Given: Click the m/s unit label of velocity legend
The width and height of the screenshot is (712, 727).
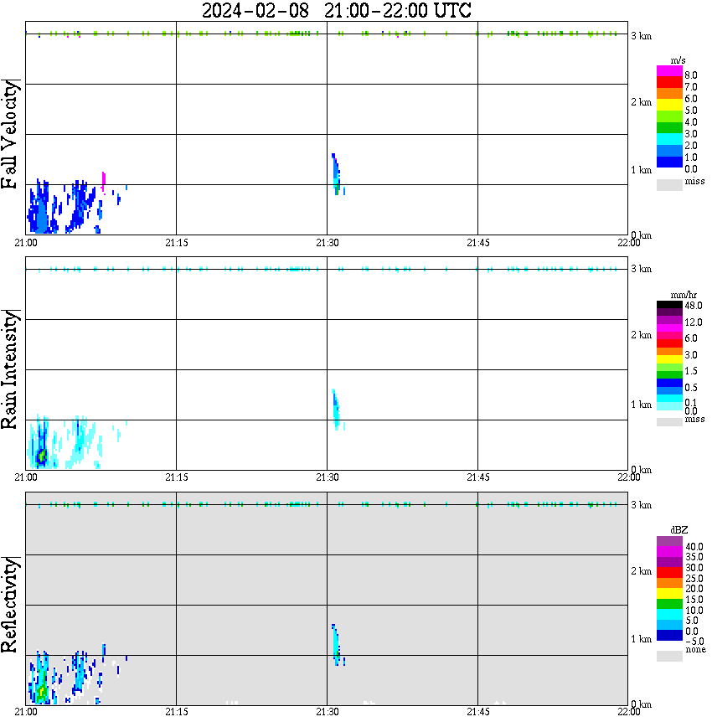Looking at the screenshot, I should click(x=678, y=60).
